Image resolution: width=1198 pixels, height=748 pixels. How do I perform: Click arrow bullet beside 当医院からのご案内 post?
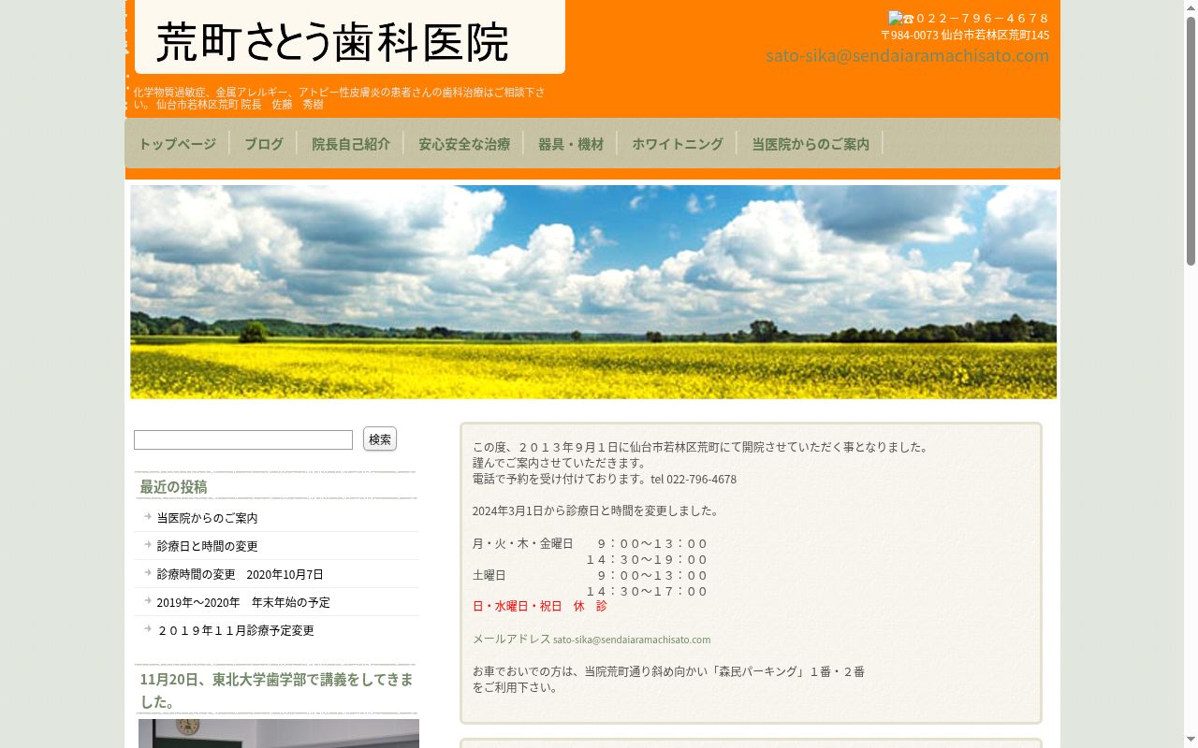(148, 516)
